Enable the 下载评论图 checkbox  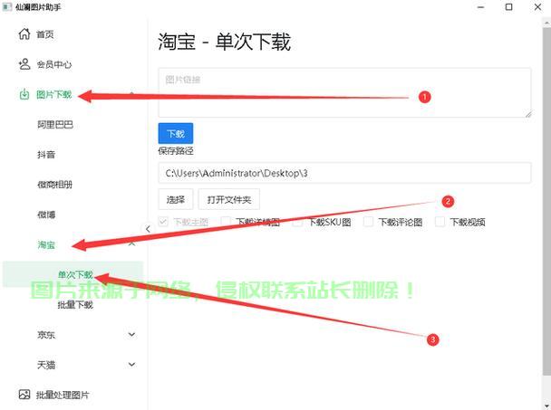tap(368, 222)
